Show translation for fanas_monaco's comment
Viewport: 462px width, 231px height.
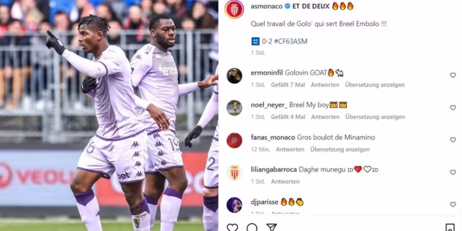(x=340, y=149)
